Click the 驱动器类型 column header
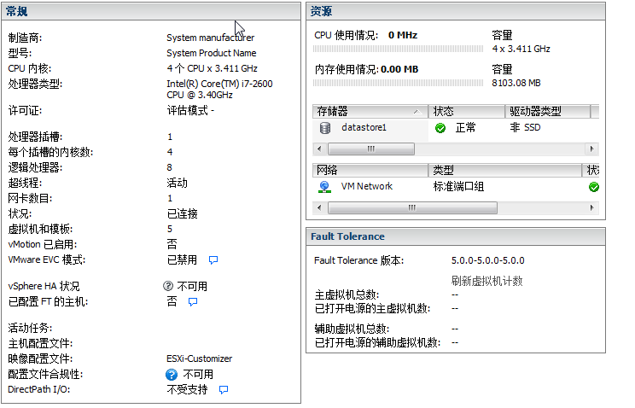Screen dimensions: 635x408 coord(548,111)
